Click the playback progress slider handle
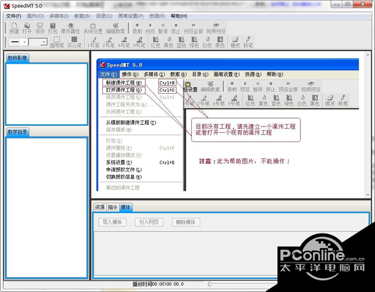Image resolution: width=375 pixels, height=292 pixels. [x=209, y=284]
